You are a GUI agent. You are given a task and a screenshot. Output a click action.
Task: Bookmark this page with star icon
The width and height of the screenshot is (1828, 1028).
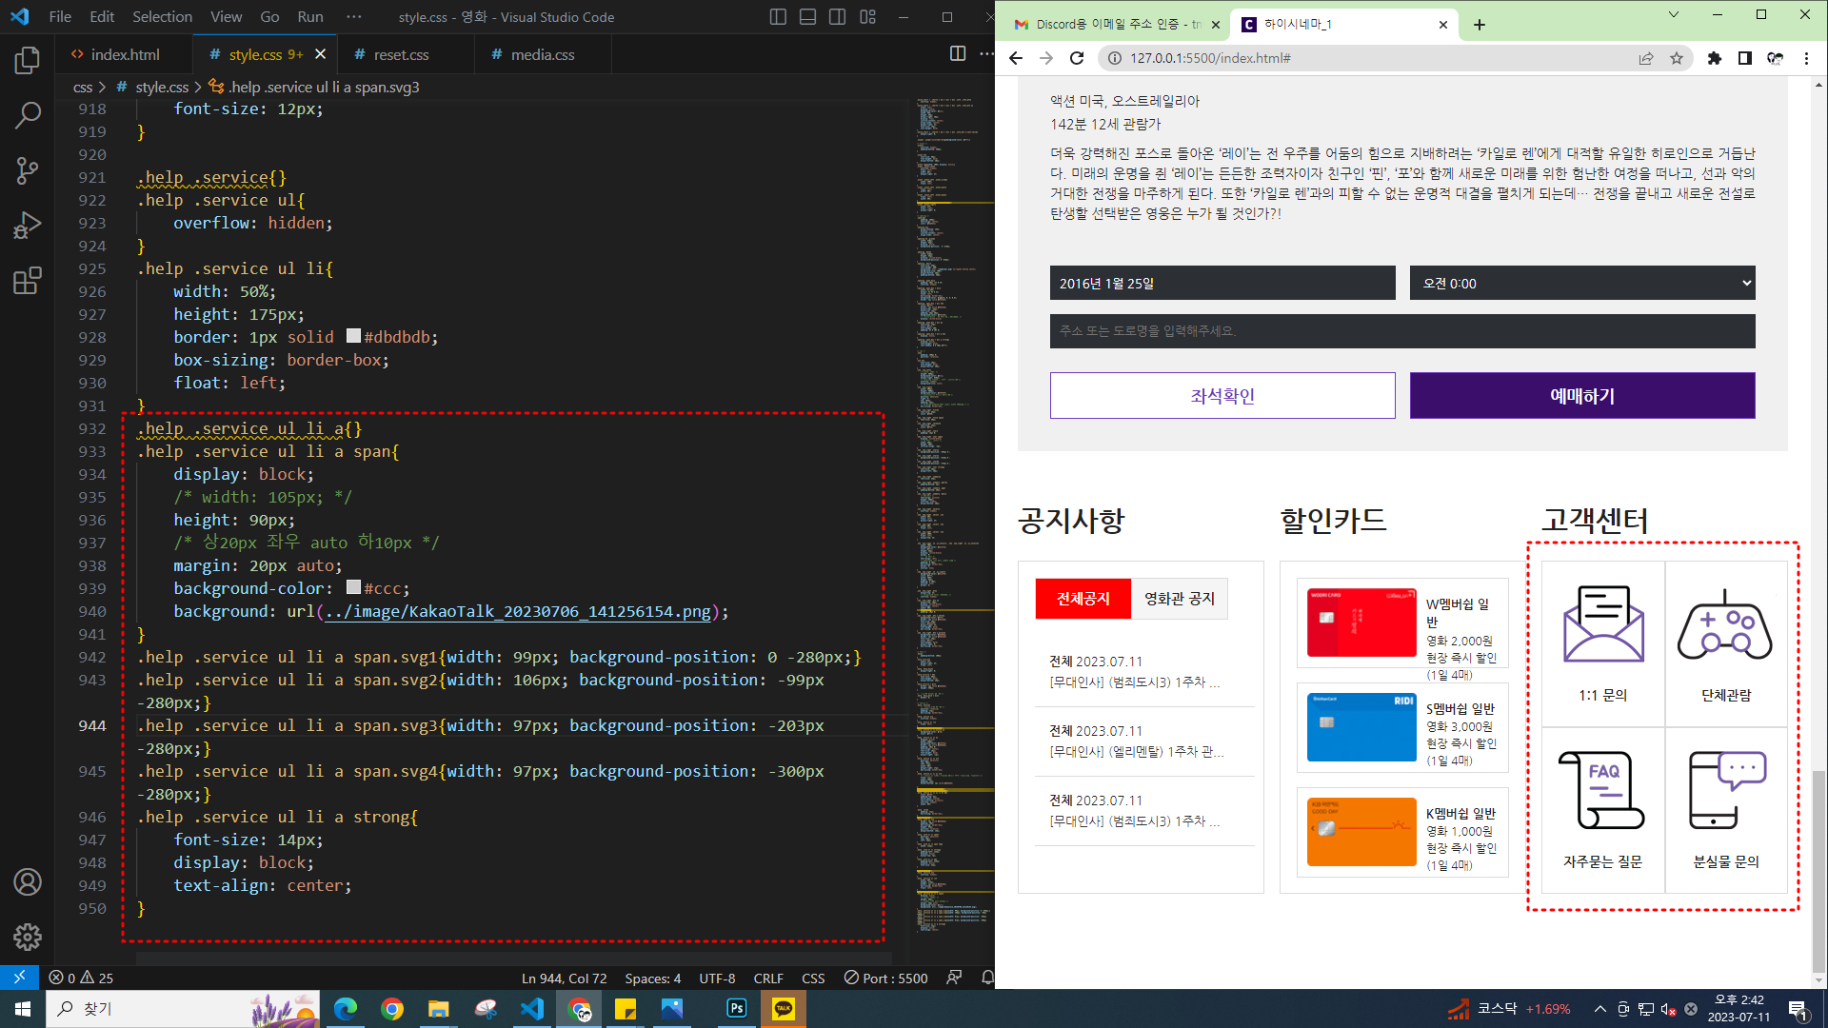point(1677,58)
